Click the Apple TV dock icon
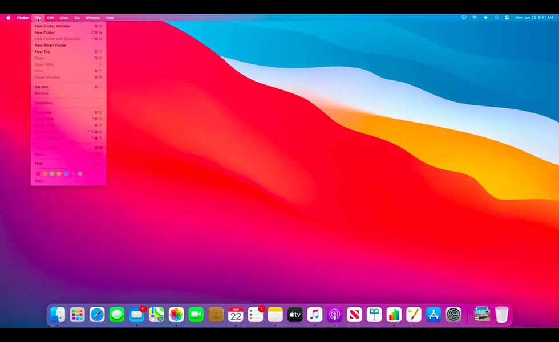The height and width of the screenshot is (342, 559). point(295,314)
